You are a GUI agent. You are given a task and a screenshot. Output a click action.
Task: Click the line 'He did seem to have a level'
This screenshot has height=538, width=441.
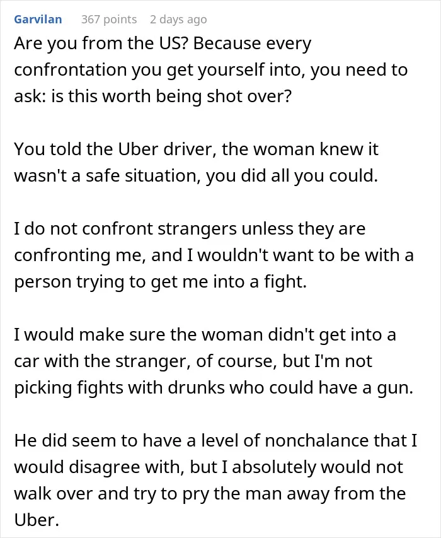pyautogui.click(x=216, y=441)
